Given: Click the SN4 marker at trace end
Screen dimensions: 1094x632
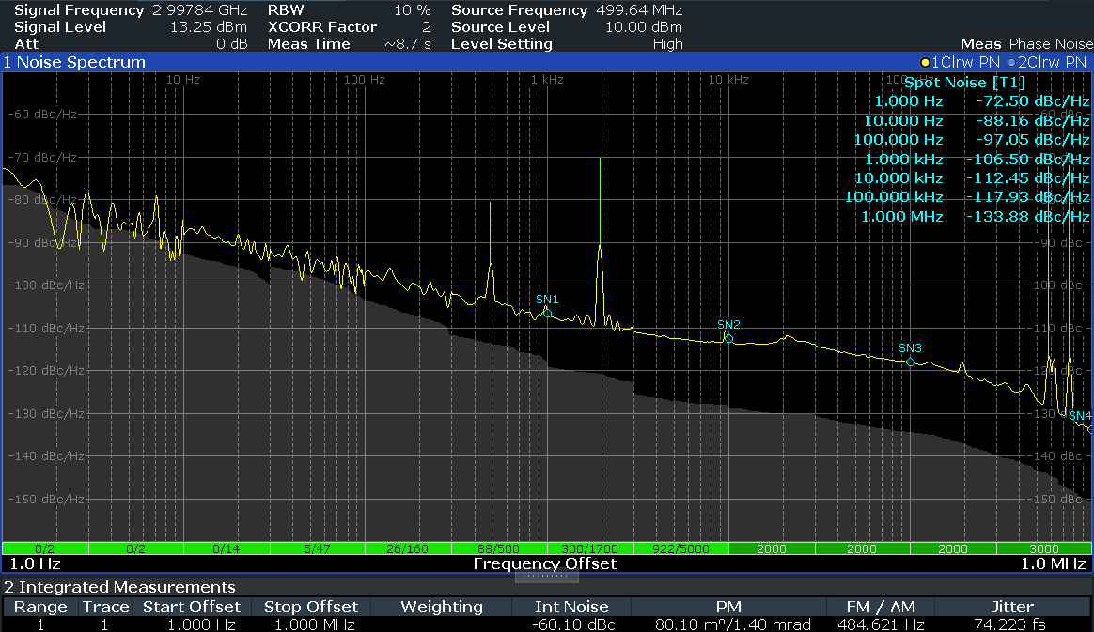Looking at the screenshot, I should [x=1072, y=415].
